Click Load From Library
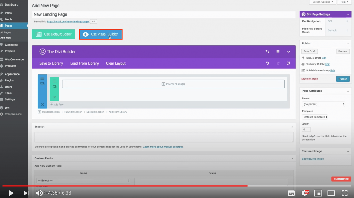This screenshot has width=354, height=198. click(x=84, y=63)
